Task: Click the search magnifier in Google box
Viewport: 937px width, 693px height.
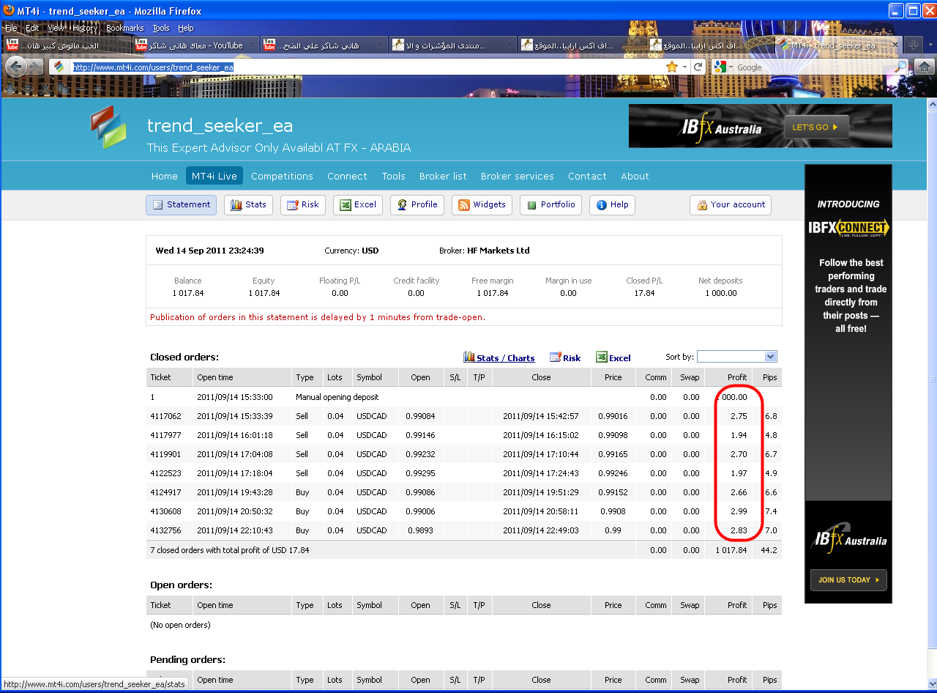Action: click(x=901, y=67)
